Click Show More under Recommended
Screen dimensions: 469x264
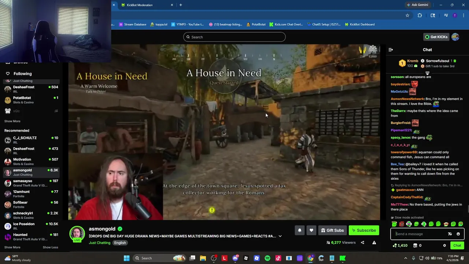[12, 247]
